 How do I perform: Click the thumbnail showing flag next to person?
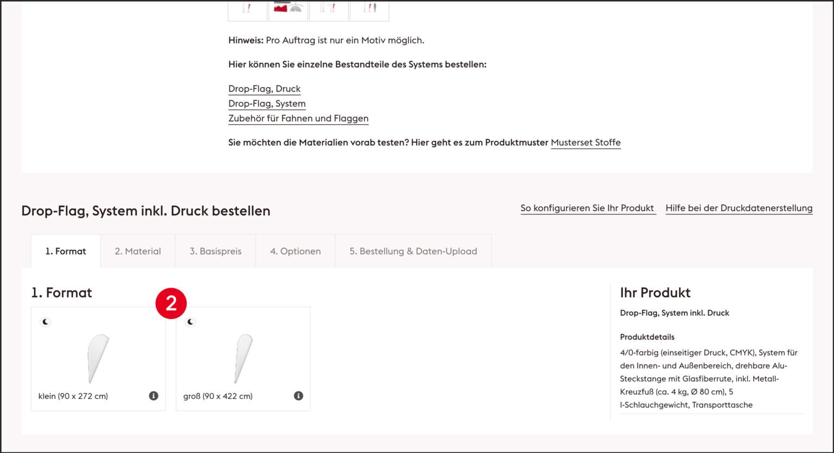click(x=370, y=9)
